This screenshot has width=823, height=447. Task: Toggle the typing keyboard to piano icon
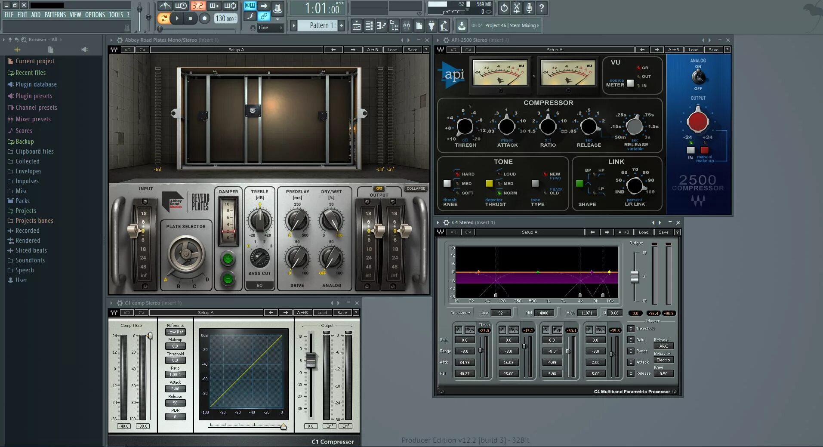click(x=250, y=6)
